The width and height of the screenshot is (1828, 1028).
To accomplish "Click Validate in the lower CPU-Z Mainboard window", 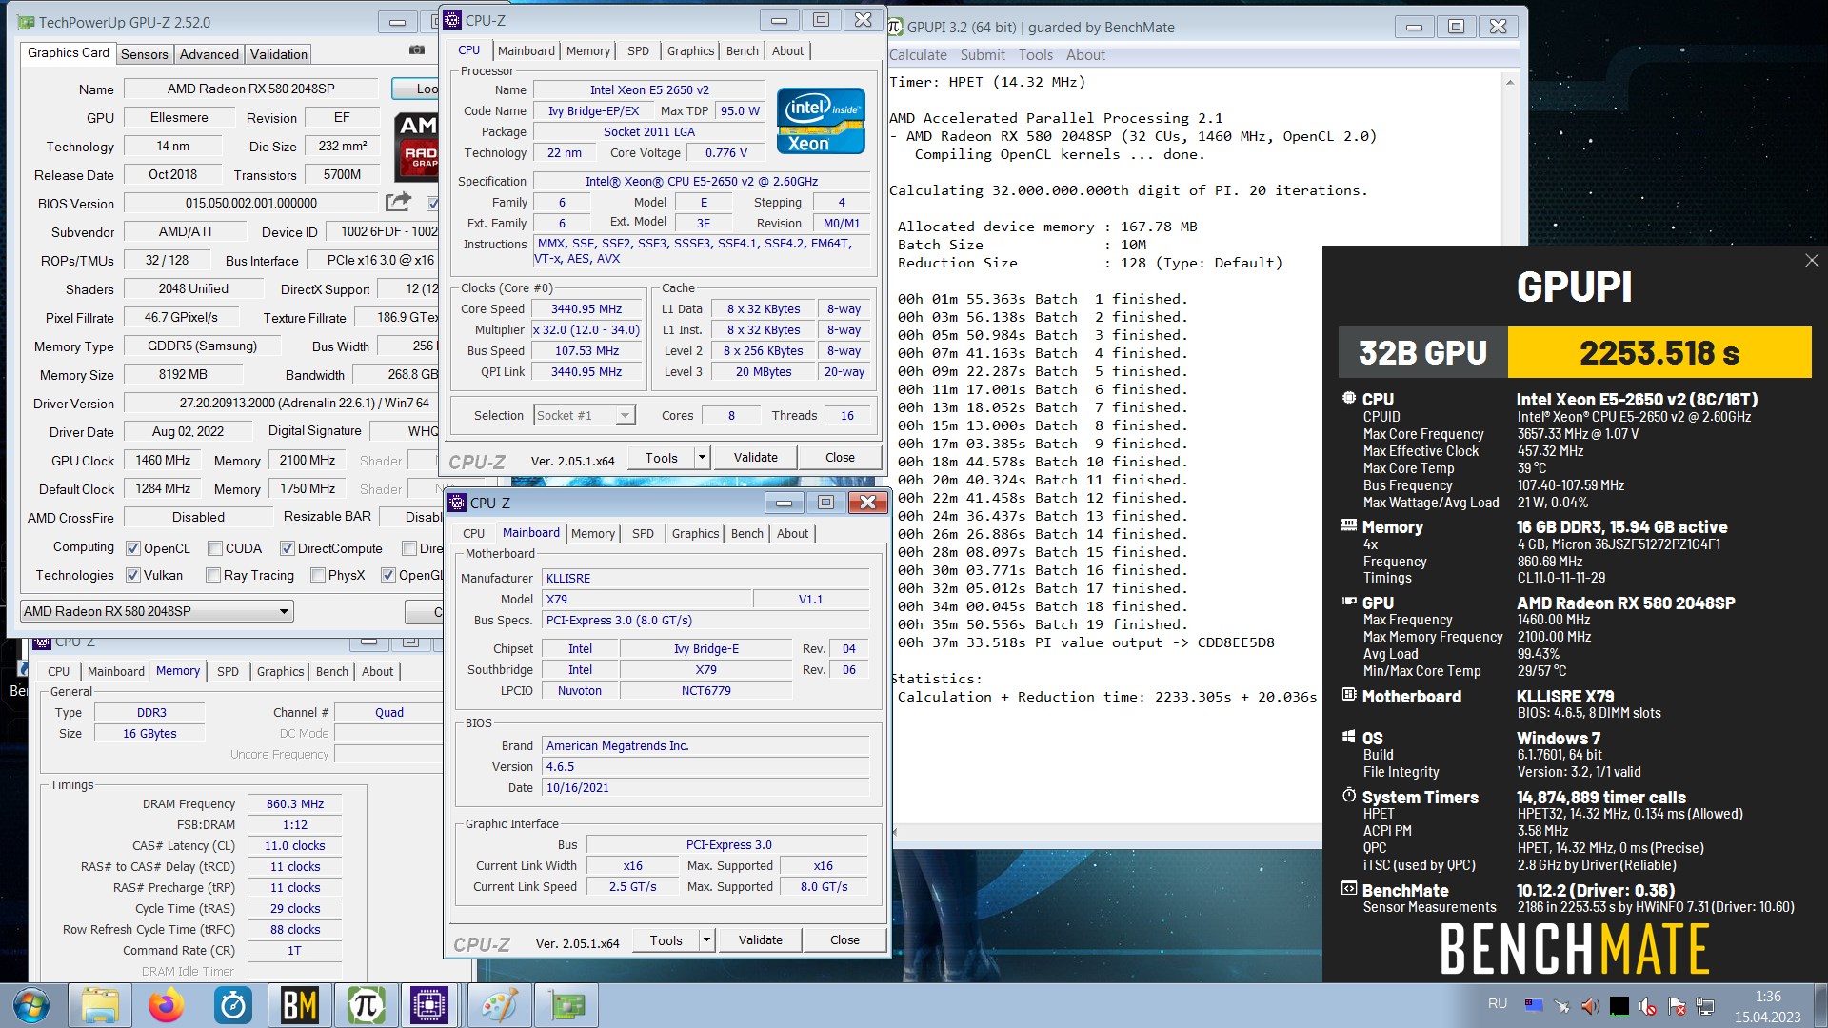I will (x=760, y=940).
